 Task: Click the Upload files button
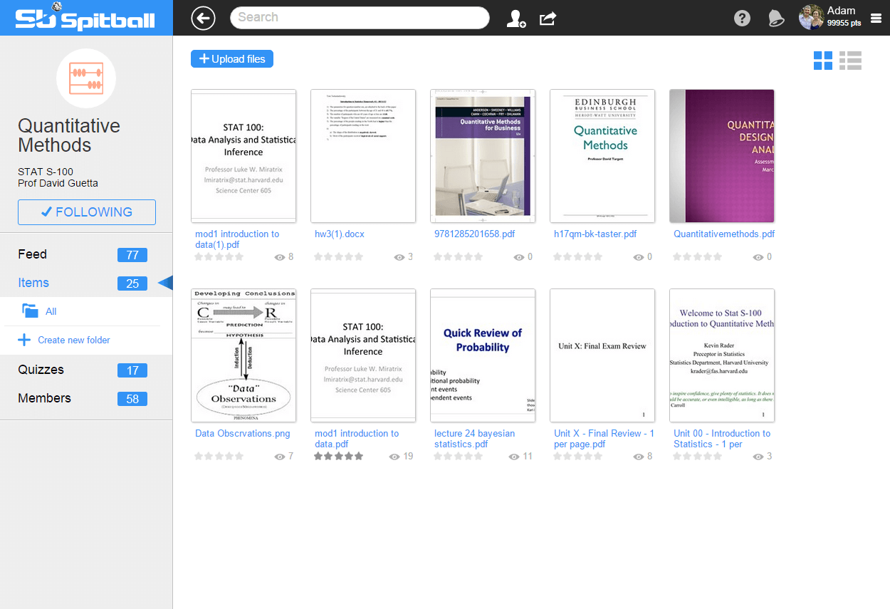point(232,59)
